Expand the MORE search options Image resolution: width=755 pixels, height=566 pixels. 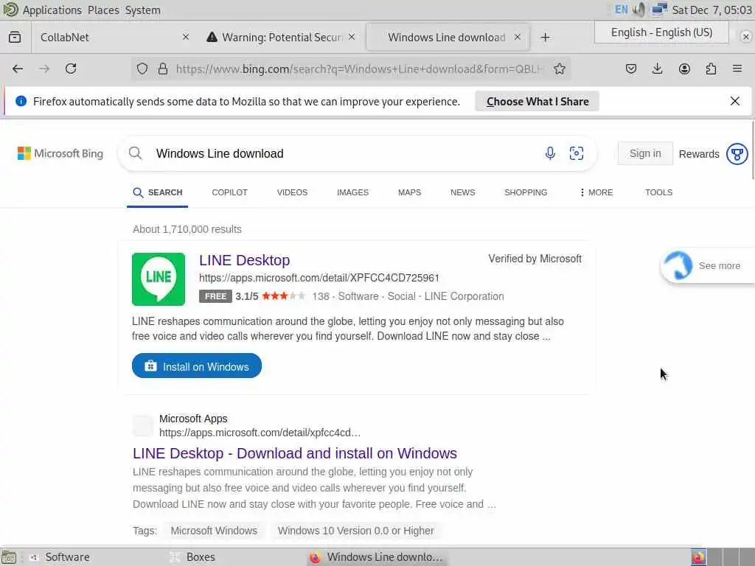pyautogui.click(x=596, y=192)
